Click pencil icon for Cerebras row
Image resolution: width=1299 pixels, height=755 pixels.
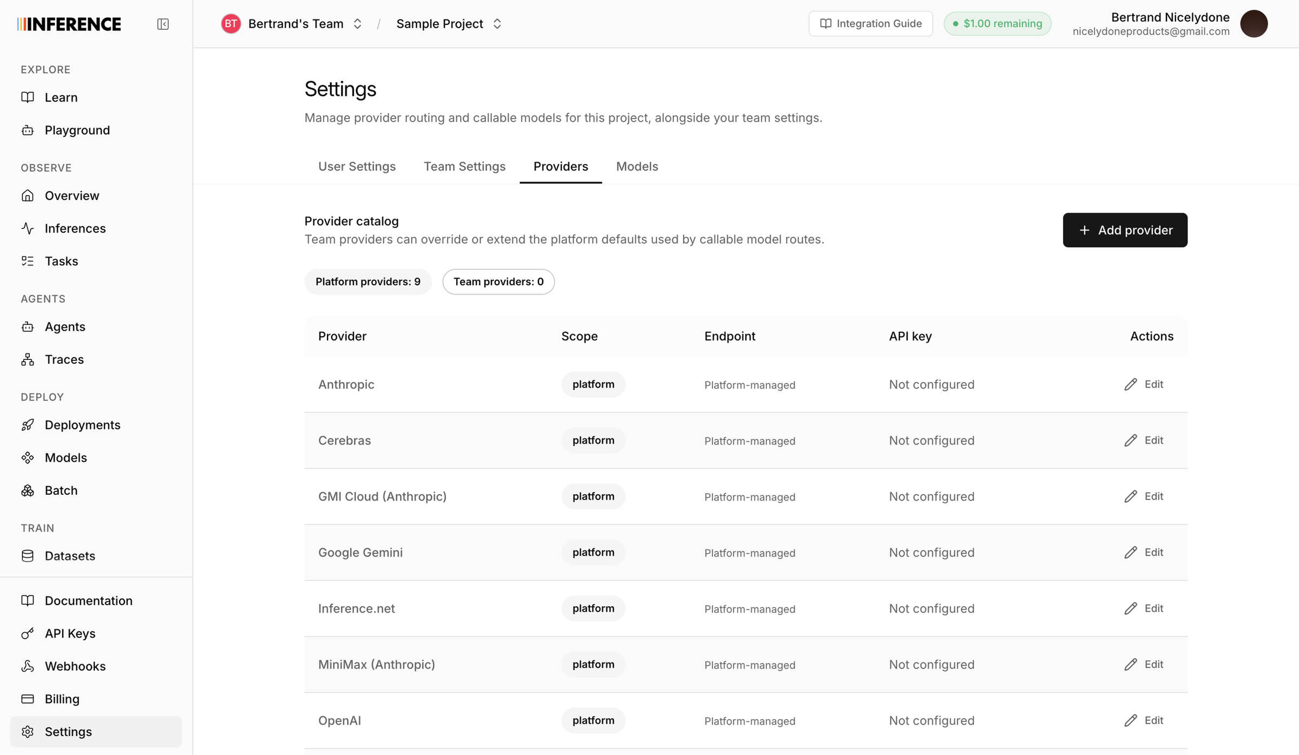pyautogui.click(x=1131, y=441)
